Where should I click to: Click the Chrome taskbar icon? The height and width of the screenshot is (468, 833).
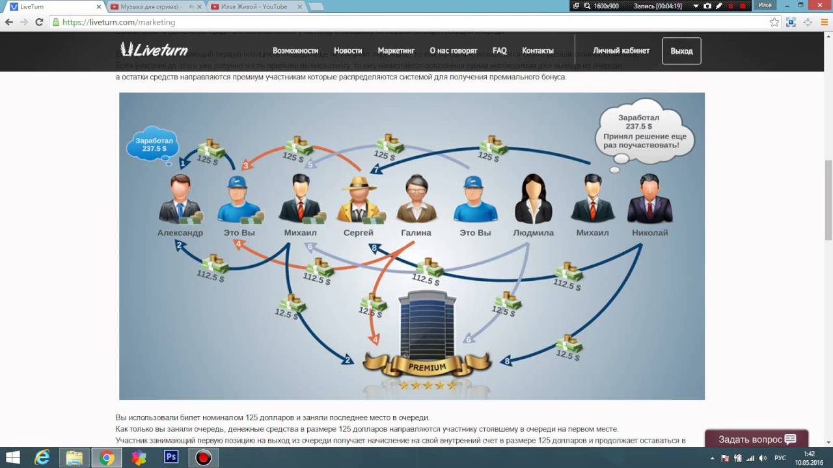107,458
